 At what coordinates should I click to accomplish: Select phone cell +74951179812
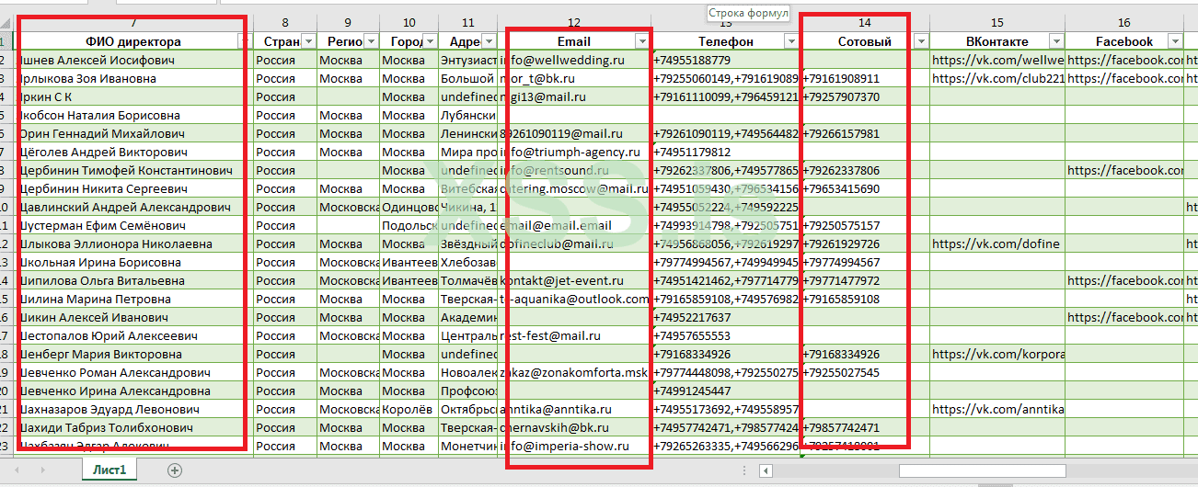(x=726, y=152)
